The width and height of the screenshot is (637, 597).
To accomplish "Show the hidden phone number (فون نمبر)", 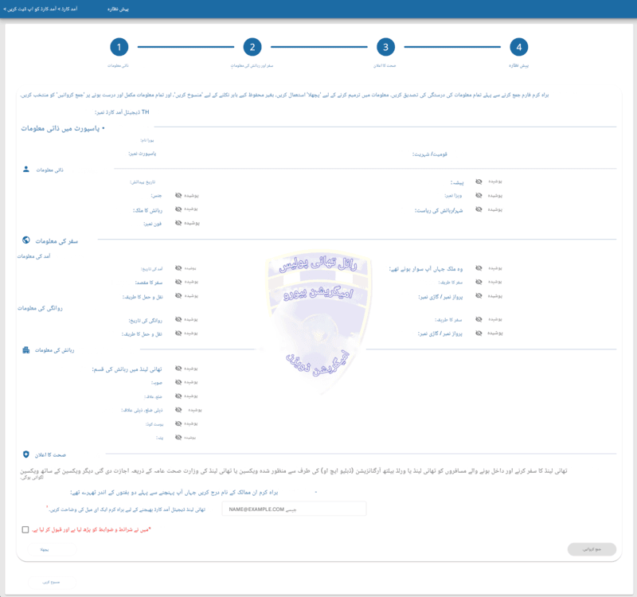I will 178,223.
